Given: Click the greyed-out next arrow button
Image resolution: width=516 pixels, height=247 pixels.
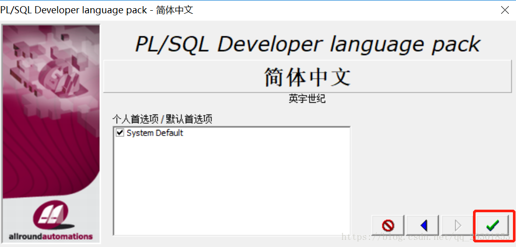Looking at the screenshot, I should 458,226.
